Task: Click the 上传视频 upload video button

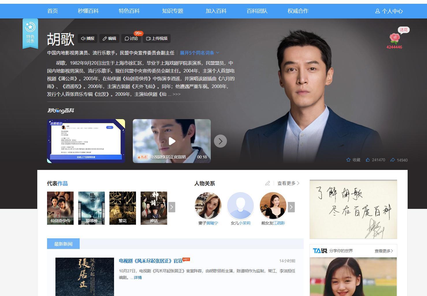Action: 157,38
